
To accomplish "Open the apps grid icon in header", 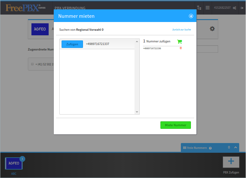I will (207, 8).
